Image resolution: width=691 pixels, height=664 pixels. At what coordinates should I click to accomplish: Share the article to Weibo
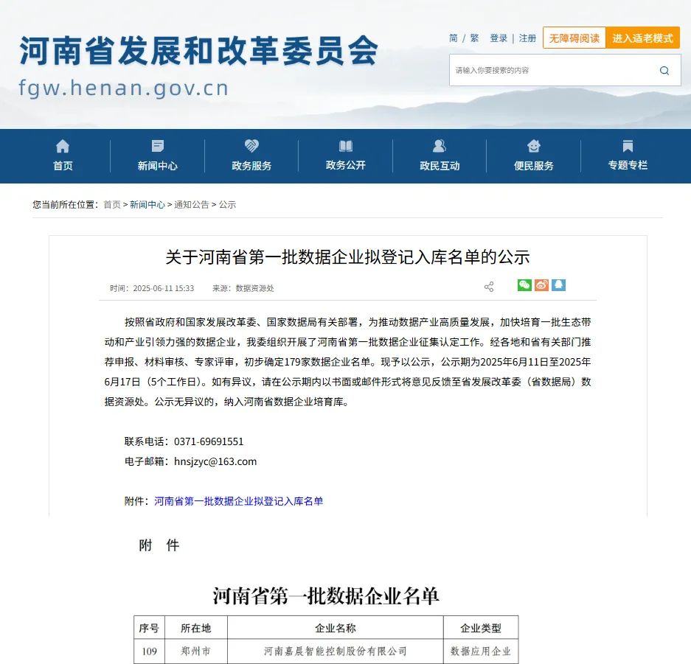coord(541,285)
